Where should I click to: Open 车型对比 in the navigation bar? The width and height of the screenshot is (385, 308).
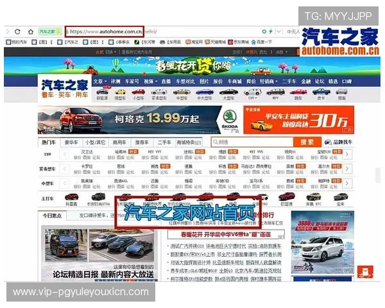point(185,81)
